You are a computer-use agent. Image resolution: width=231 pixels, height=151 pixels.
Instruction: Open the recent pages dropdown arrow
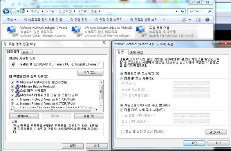[18, 11]
